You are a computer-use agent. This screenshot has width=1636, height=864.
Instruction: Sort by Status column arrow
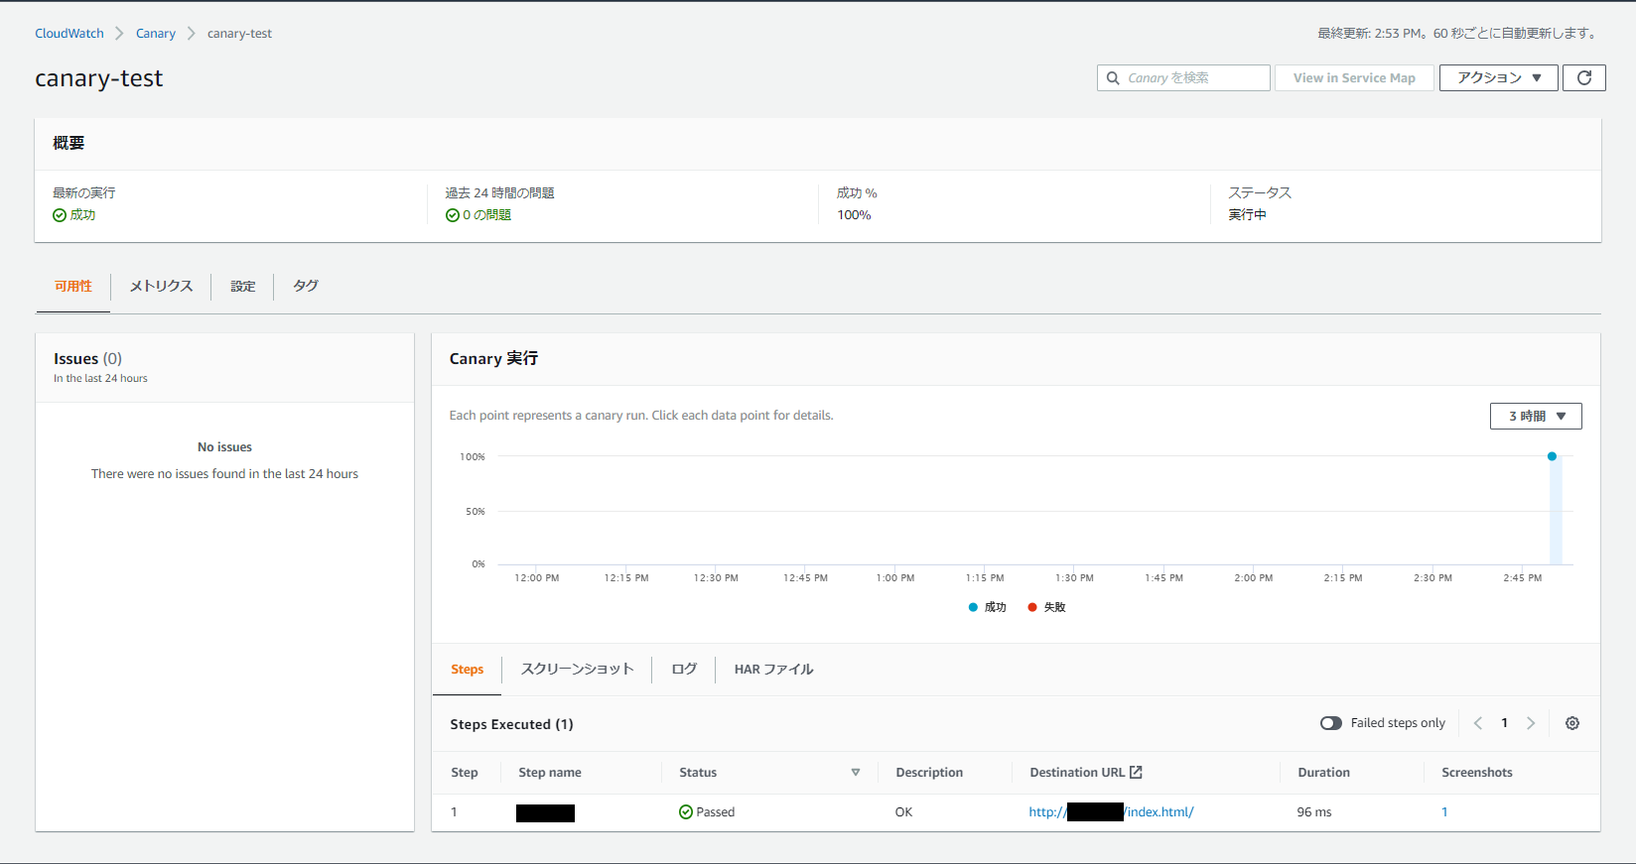point(856,772)
